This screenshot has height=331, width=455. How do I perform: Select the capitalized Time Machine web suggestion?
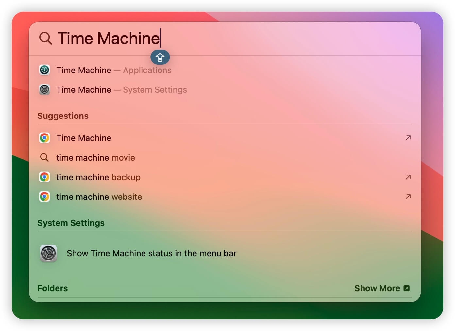[84, 138]
